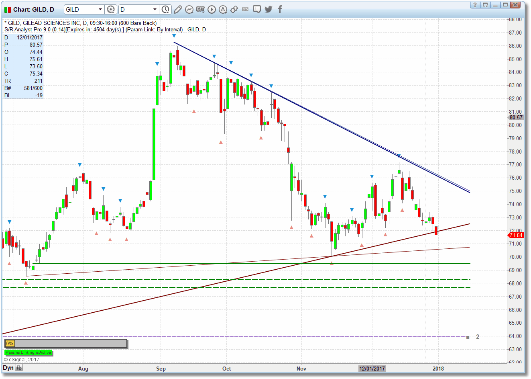Click the Dyn scaling label
The height and width of the screenshot is (379, 531).
(8, 368)
